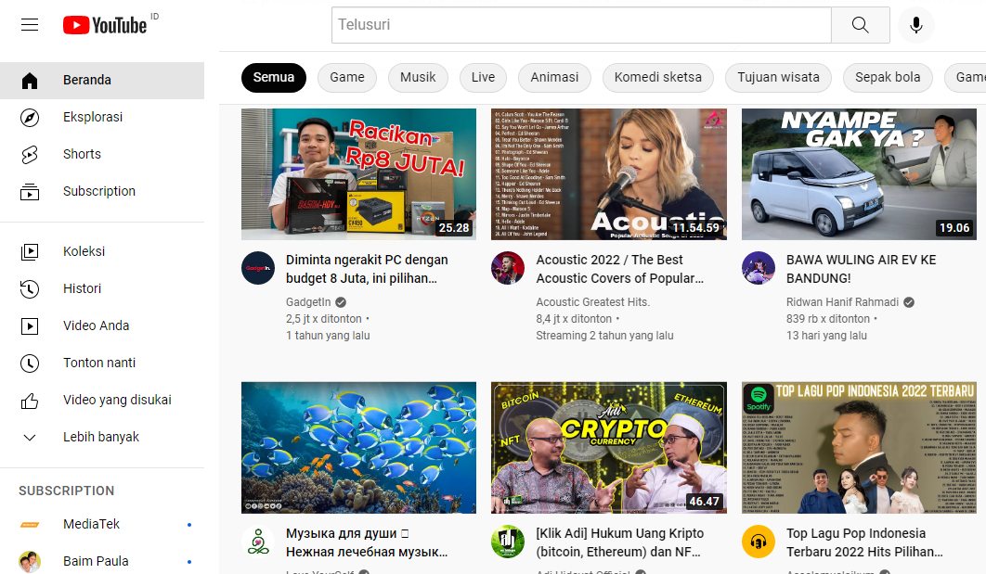Open title Acoustic 2022 / The Best

tap(620, 270)
